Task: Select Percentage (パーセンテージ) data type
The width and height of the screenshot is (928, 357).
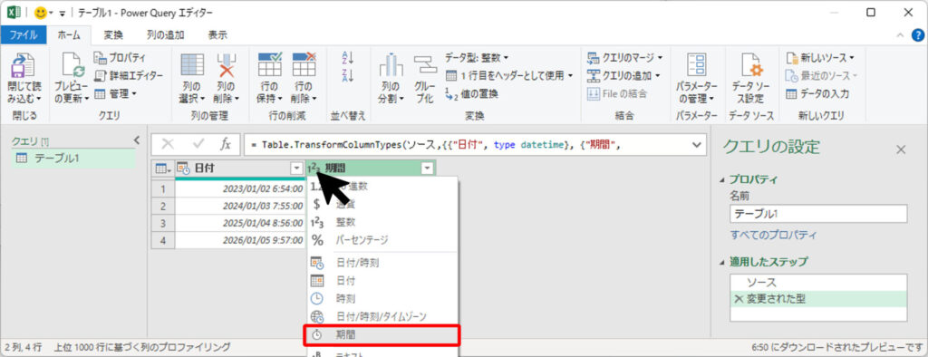Action: coord(382,240)
